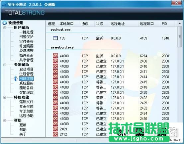184x144 pixels.
Task: Click the Avira icon on remote port 2418 row
Action: (55, 87)
